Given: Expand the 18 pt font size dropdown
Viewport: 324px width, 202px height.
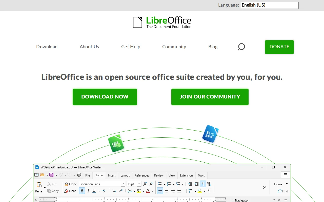Looking at the screenshot, I should (x=139, y=184).
